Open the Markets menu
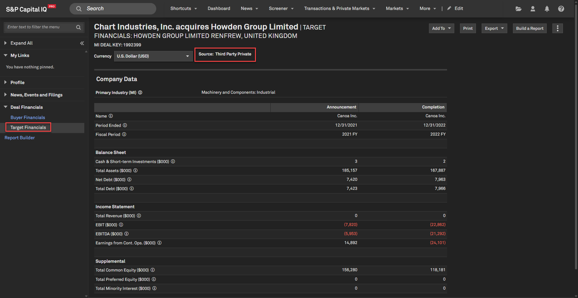578x298 pixels. coord(397,8)
